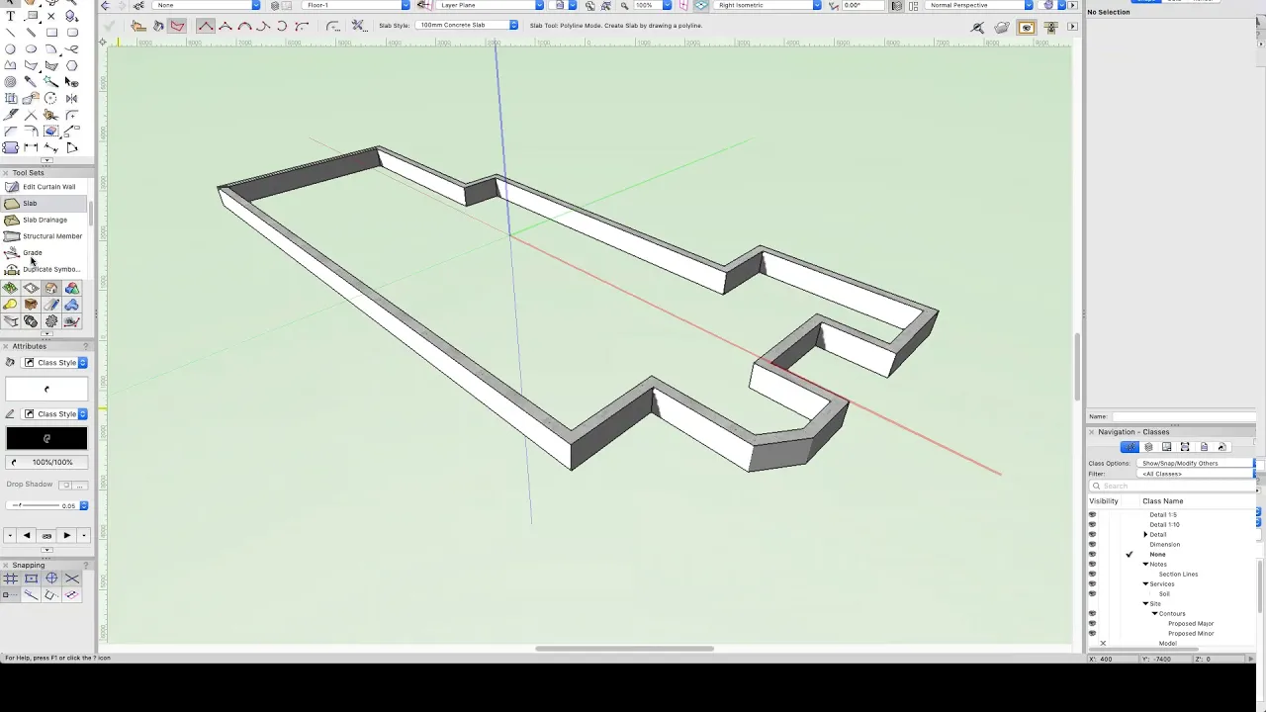The image size is (1266, 712).
Task: Click the Search field in Navigation palette
Action: pyautogui.click(x=1173, y=486)
